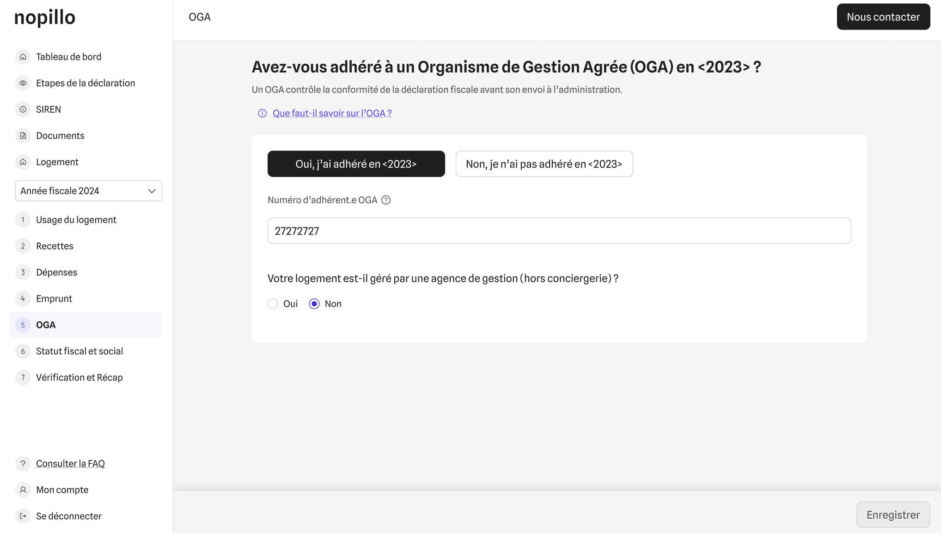The height and width of the screenshot is (533, 941).
Task: Click the Logement house icon
Action: [23, 162]
